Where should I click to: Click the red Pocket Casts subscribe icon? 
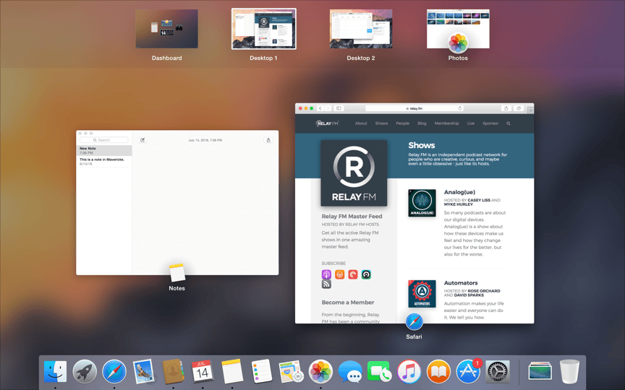click(353, 274)
